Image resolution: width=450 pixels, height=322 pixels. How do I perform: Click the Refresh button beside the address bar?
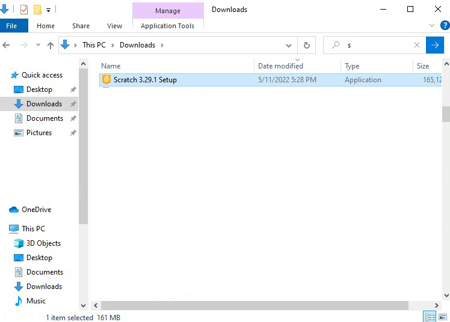tap(307, 45)
